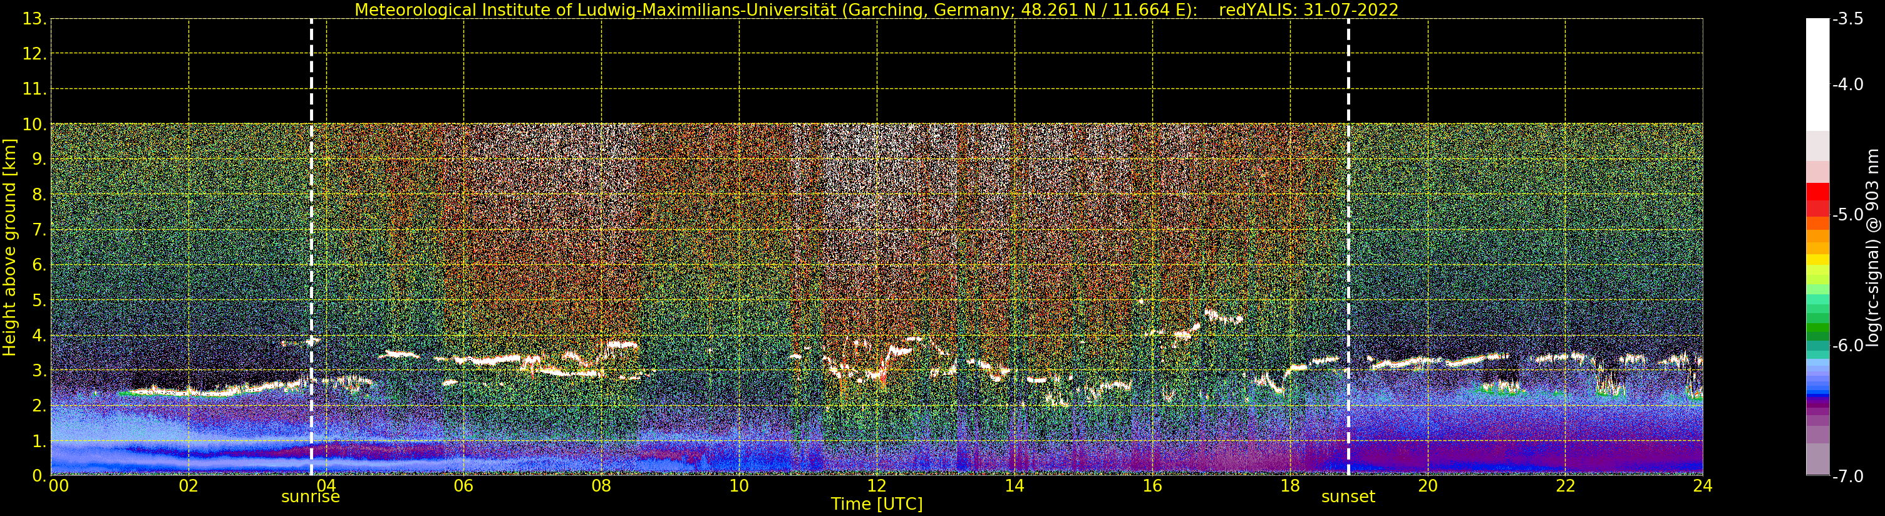Click the '-6.0' colorbar tick value

1849,346
